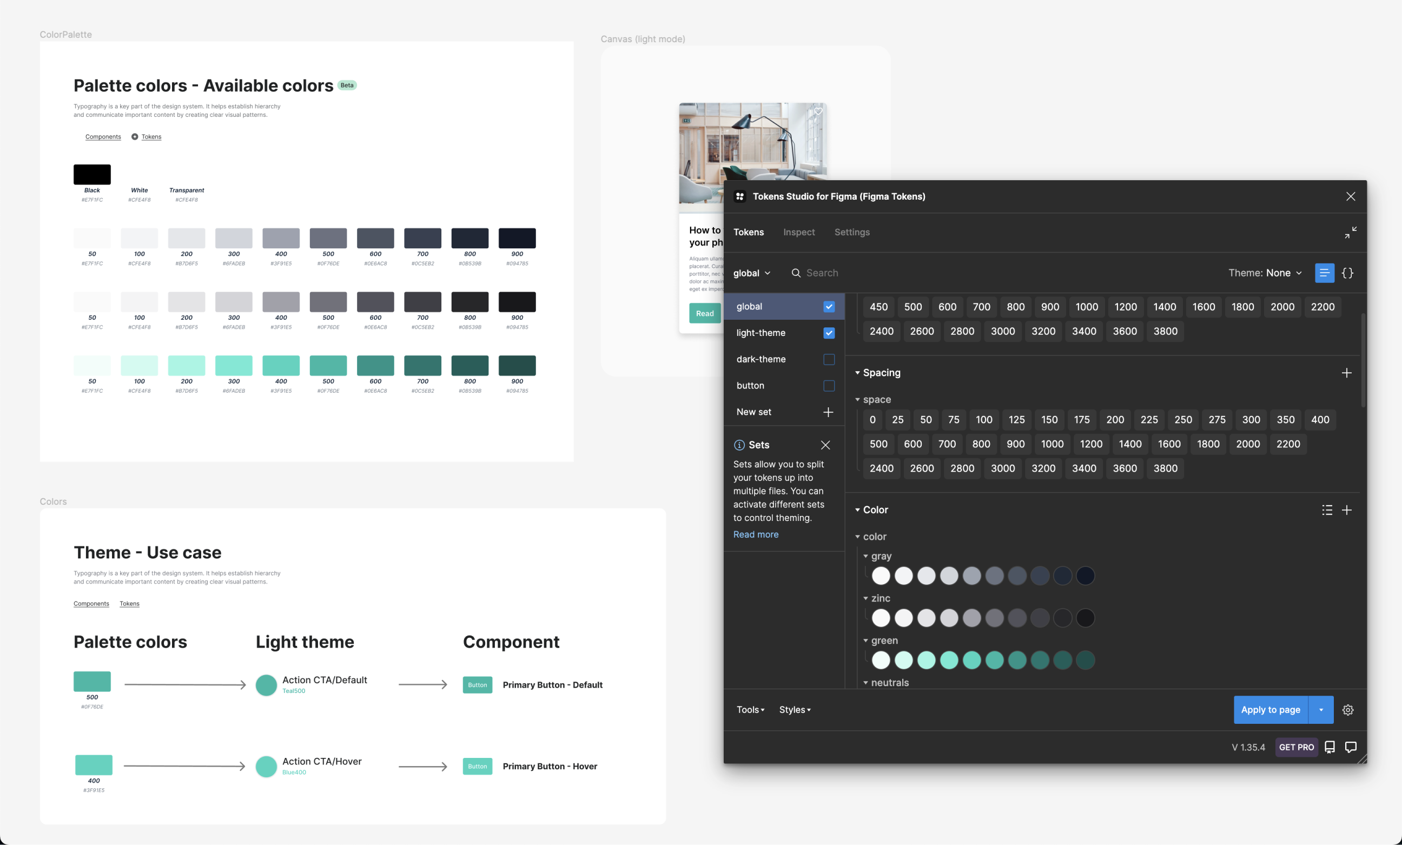Switch to the Inspect tab
This screenshot has height=845, width=1402.
point(798,232)
